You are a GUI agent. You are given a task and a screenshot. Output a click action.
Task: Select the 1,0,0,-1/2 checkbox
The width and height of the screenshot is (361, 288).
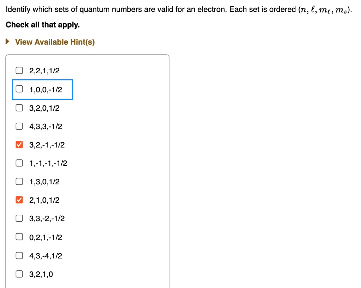pyautogui.click(x=19, y=90)
